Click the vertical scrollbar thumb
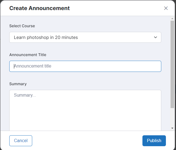Viewport: 176px width, 150px height. pyautogui.click(x=172, y=64)
